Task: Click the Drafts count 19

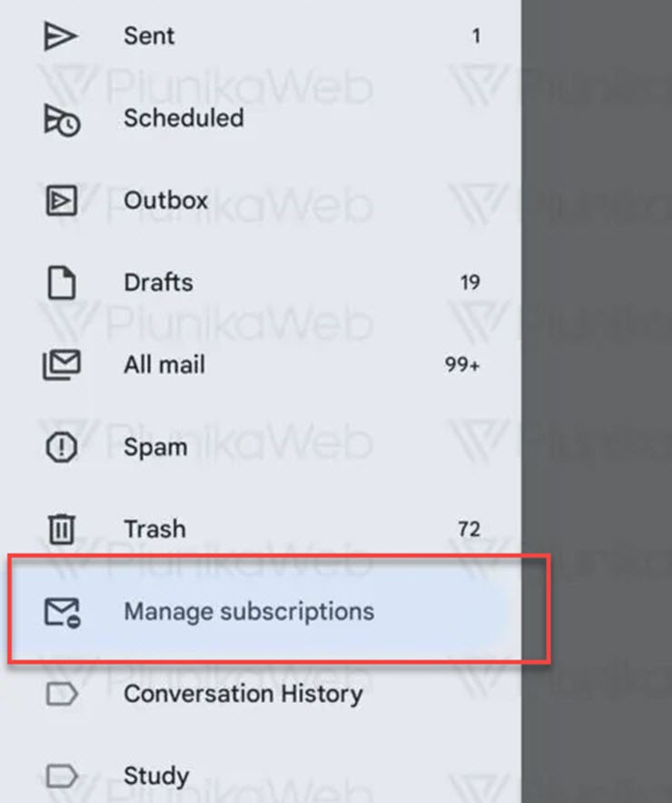Action: [470, 282]
